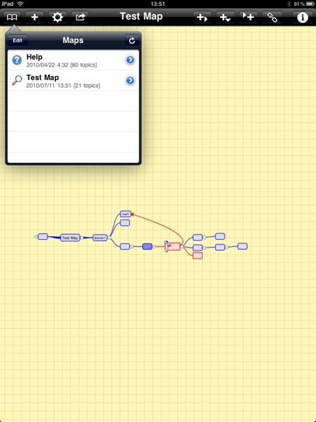Open settings gear icon

[57, 17]
